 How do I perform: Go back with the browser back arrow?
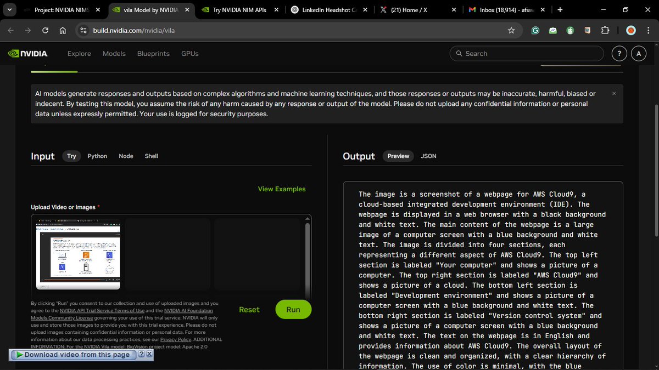tap(11, 31)
